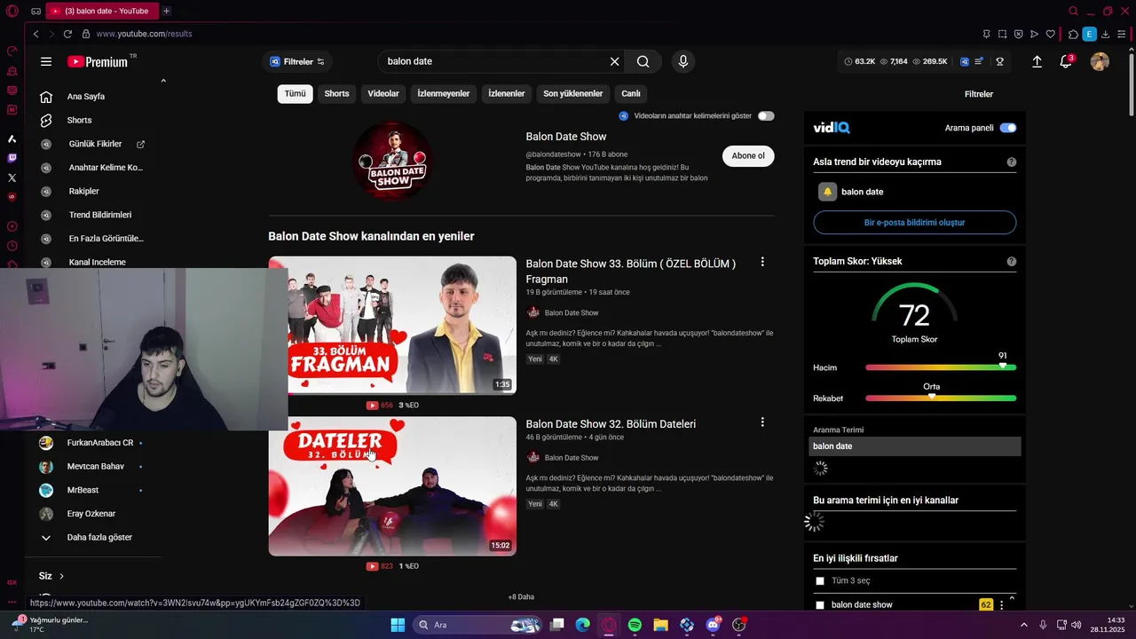Select the 'İzlenenler' filter chip
Viewport: 1136px width, 639px height.
(x=507, y=93)
